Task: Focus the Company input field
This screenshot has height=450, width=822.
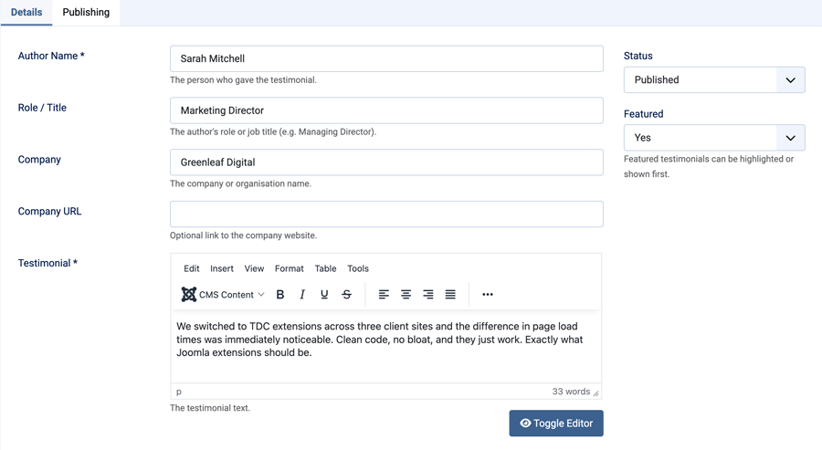Action: pyautogui.click(x=386, y=162)
